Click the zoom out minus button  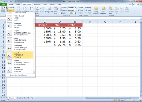pos(126,100)
